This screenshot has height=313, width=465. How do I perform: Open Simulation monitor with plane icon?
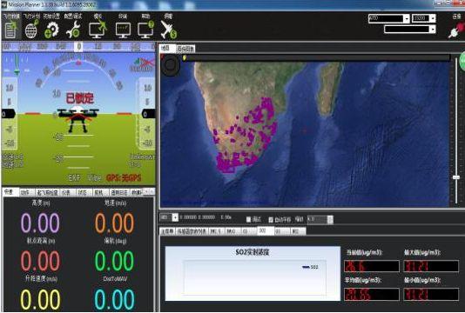pyautogui.click(x=98, y=30)
